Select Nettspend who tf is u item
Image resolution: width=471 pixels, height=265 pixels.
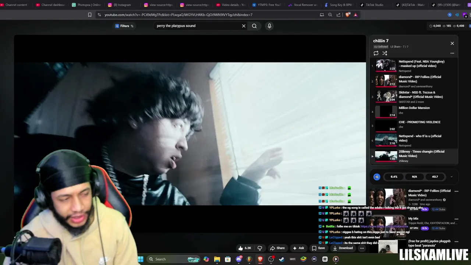pos(414,140)
